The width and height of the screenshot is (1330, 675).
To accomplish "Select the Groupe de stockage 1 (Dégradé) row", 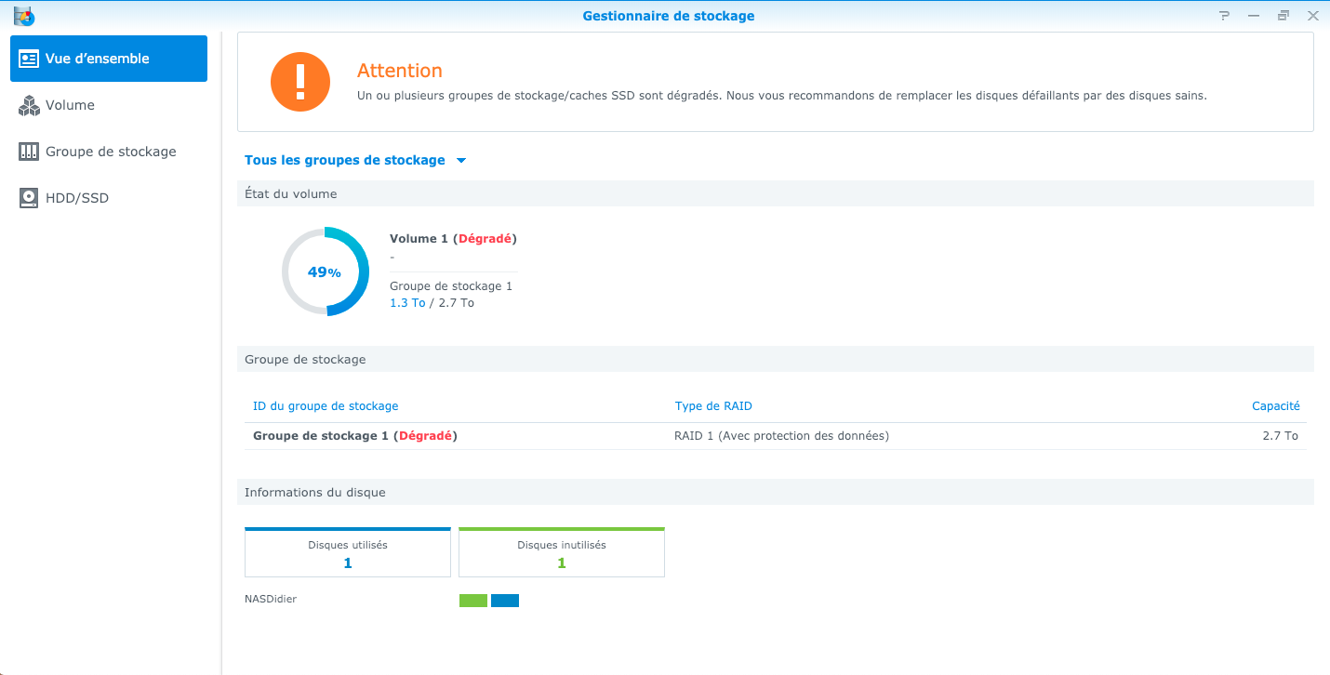I will [x=776, y=436].
